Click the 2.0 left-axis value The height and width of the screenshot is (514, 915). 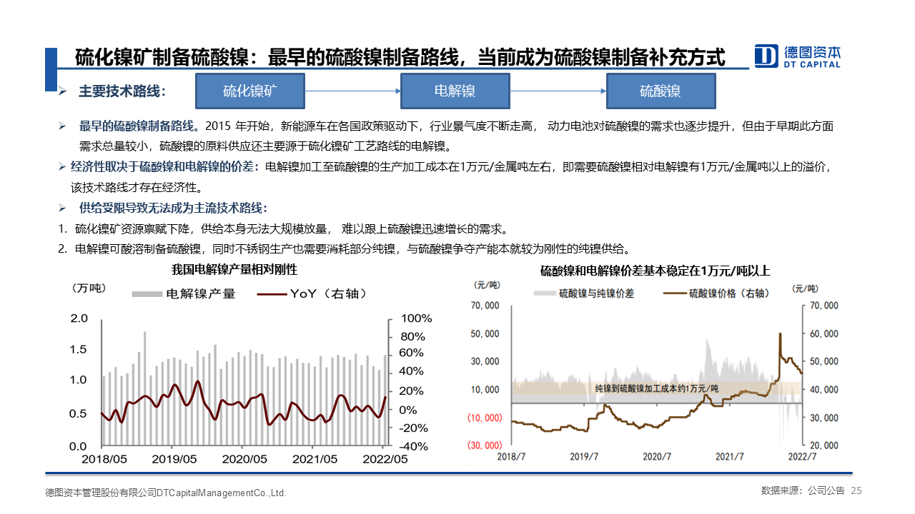tap(79, 318)
